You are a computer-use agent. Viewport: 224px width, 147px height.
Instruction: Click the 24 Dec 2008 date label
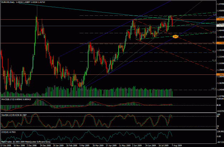tap(45, 146)
